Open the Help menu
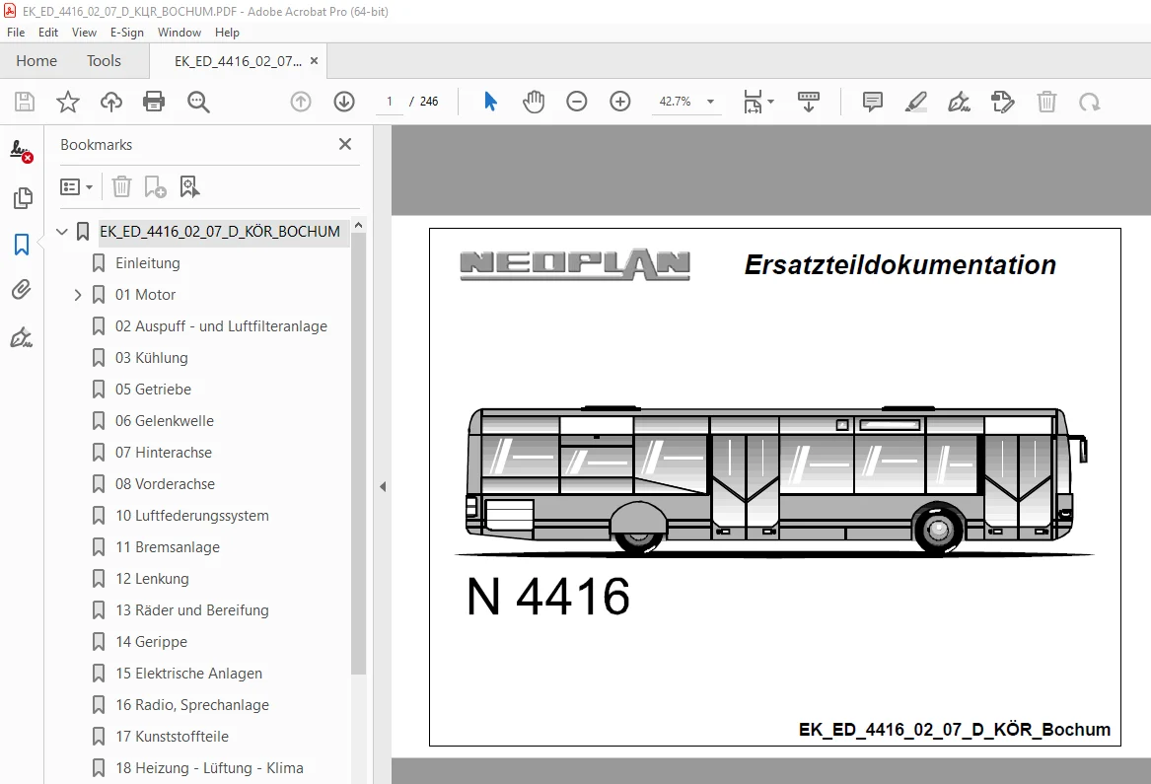Screen dimensions: 1151x784 click(228, 33)
